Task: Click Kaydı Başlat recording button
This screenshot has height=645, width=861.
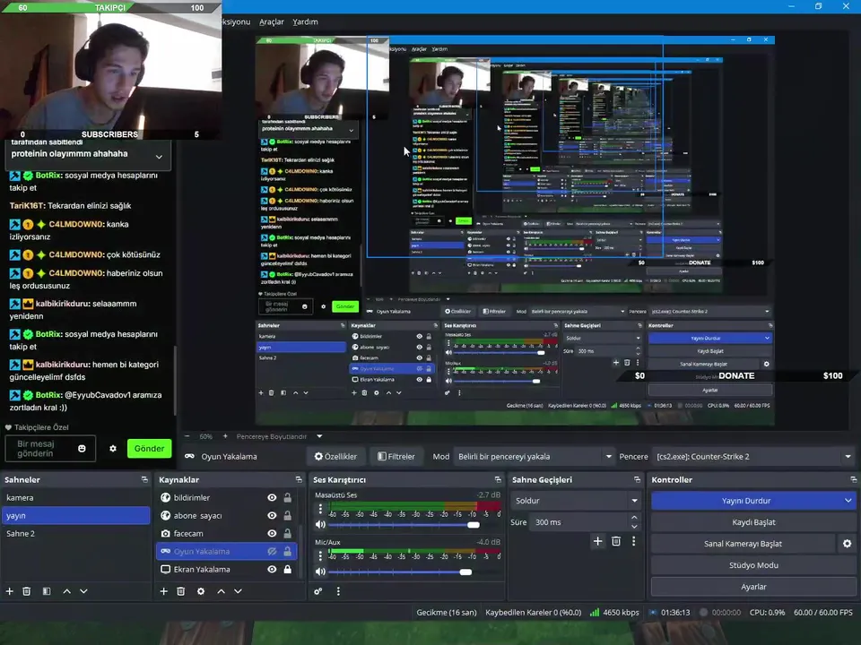Action: pyautogui.click(x=753, y=522)
